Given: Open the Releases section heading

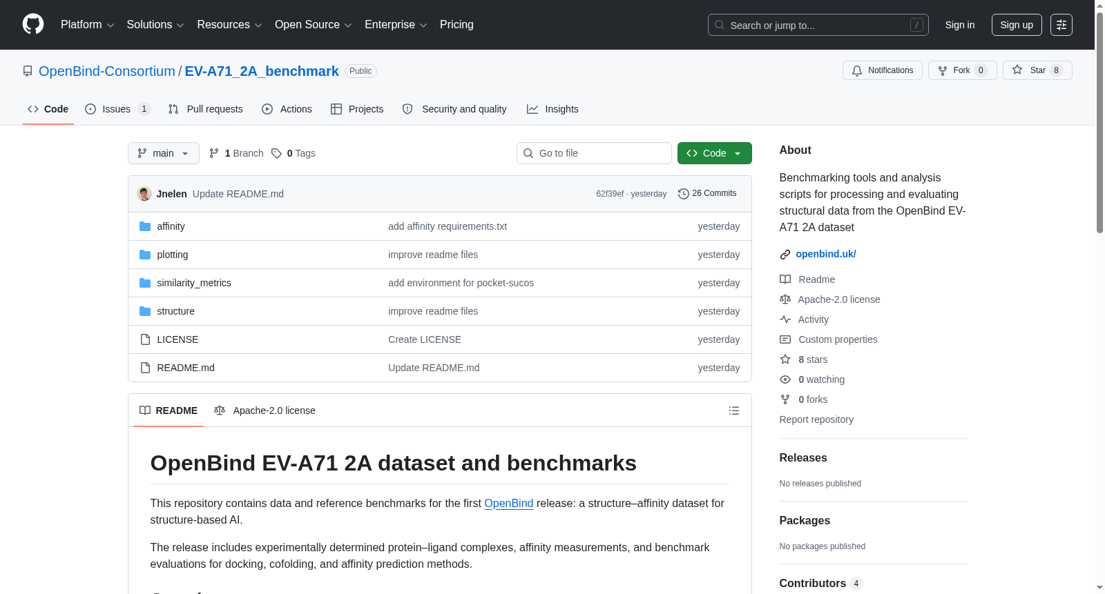Looking at the screenshot, I should tap(803, 458).
